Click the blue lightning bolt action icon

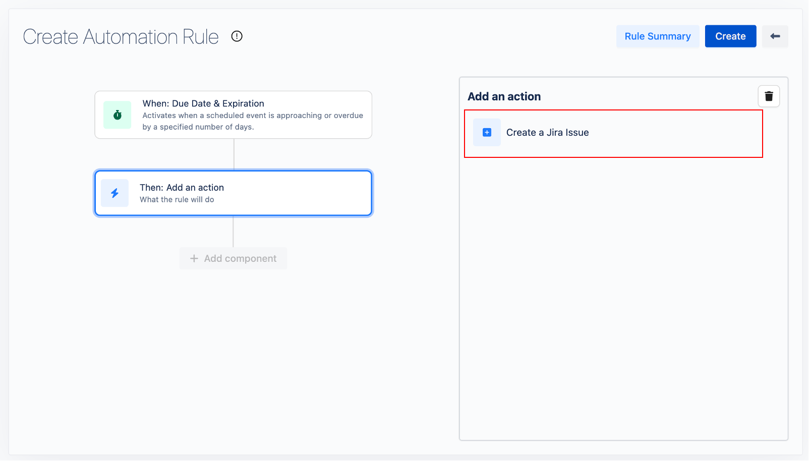115,193
